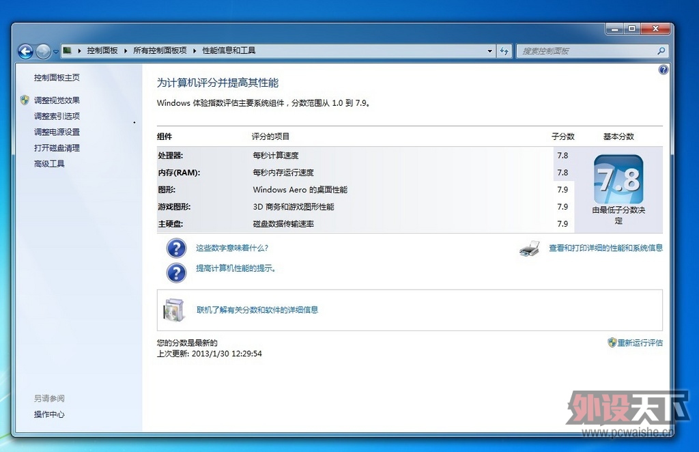This screenshot has width=699, height=452.
Task: Maximize the Control Panel window
Action: click(631, 29)
